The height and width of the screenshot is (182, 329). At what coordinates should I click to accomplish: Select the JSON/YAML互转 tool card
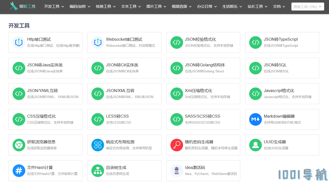tap(45, 94)
